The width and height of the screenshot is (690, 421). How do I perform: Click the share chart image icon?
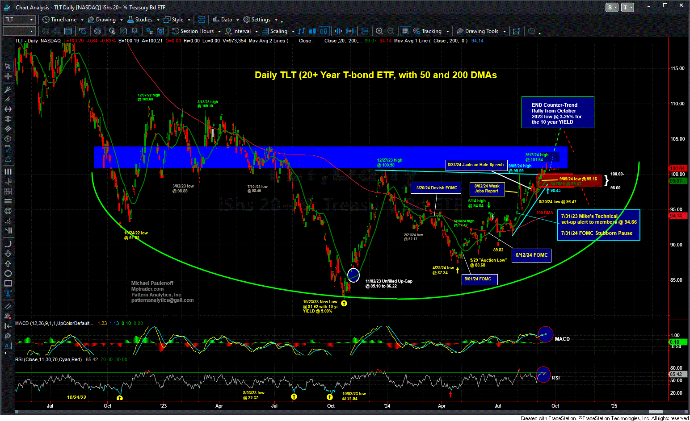click(x=516, y=31)
